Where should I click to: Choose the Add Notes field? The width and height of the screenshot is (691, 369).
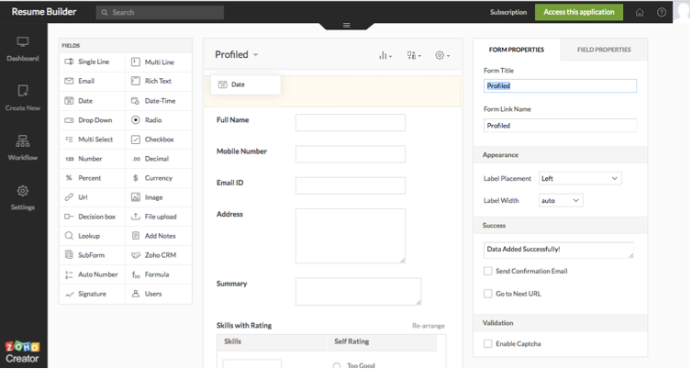pos(159,236)
